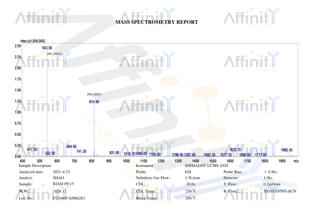Image resolution: width=313 pixels, height=221 pixels.
Task: Click the MASS SPECTROMETRY REPORT title
Action: 157,22
